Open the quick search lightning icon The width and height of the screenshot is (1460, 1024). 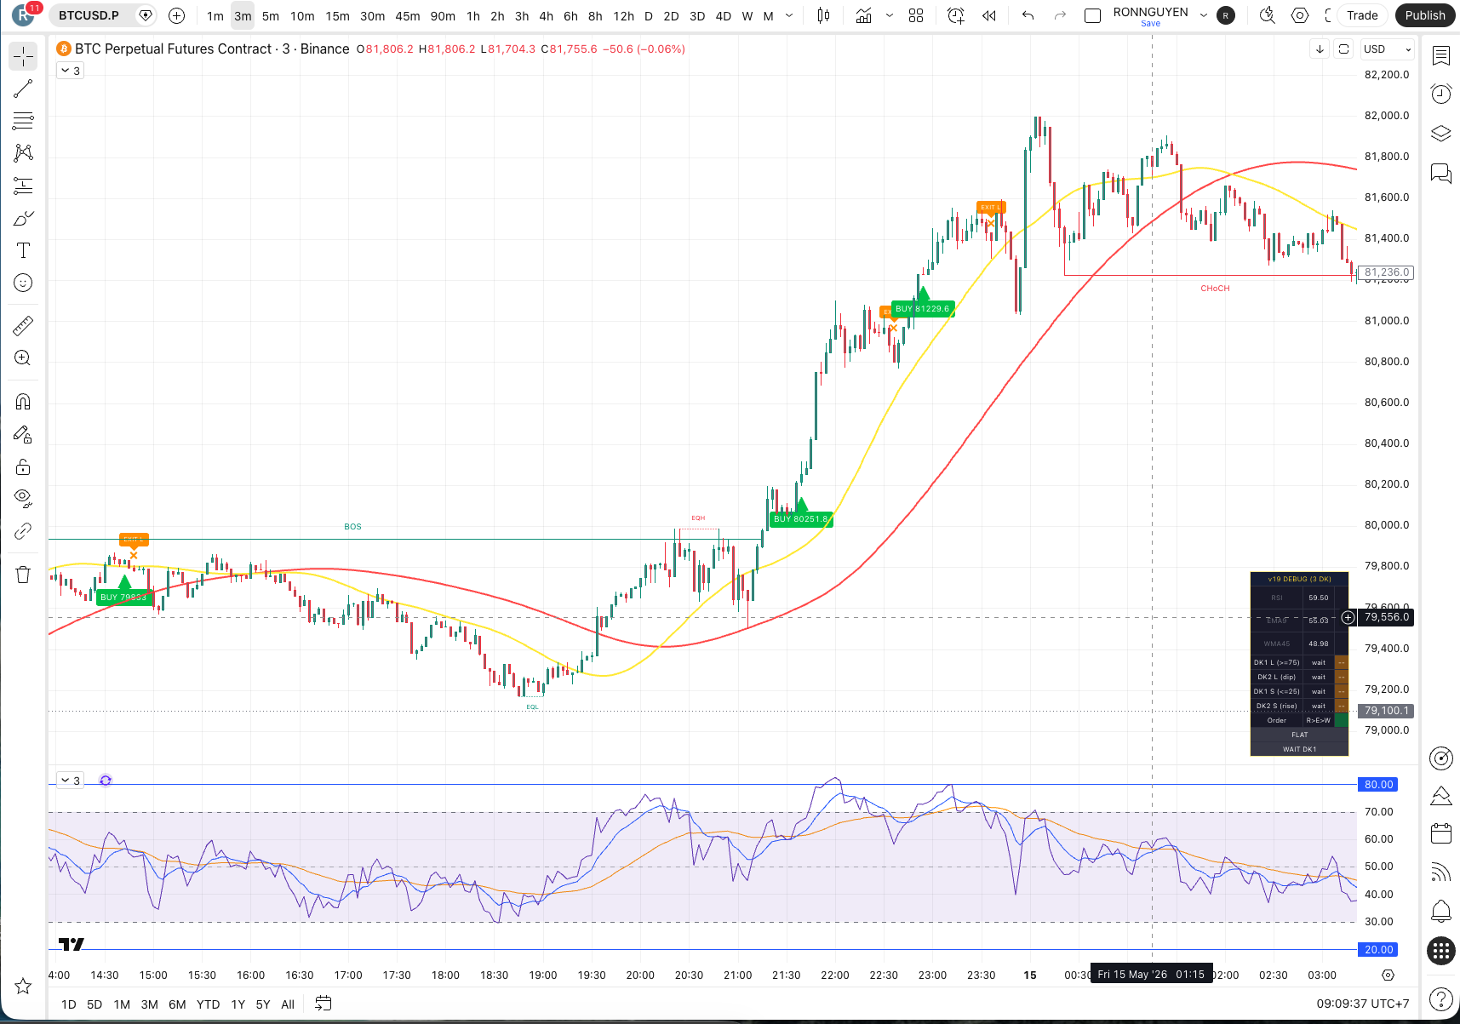tap(1268, 15)
